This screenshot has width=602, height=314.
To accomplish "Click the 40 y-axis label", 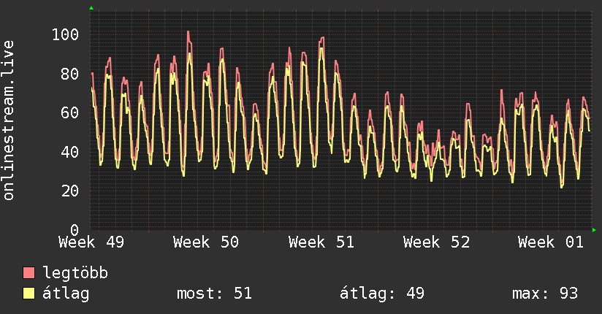I will point(70,152).
